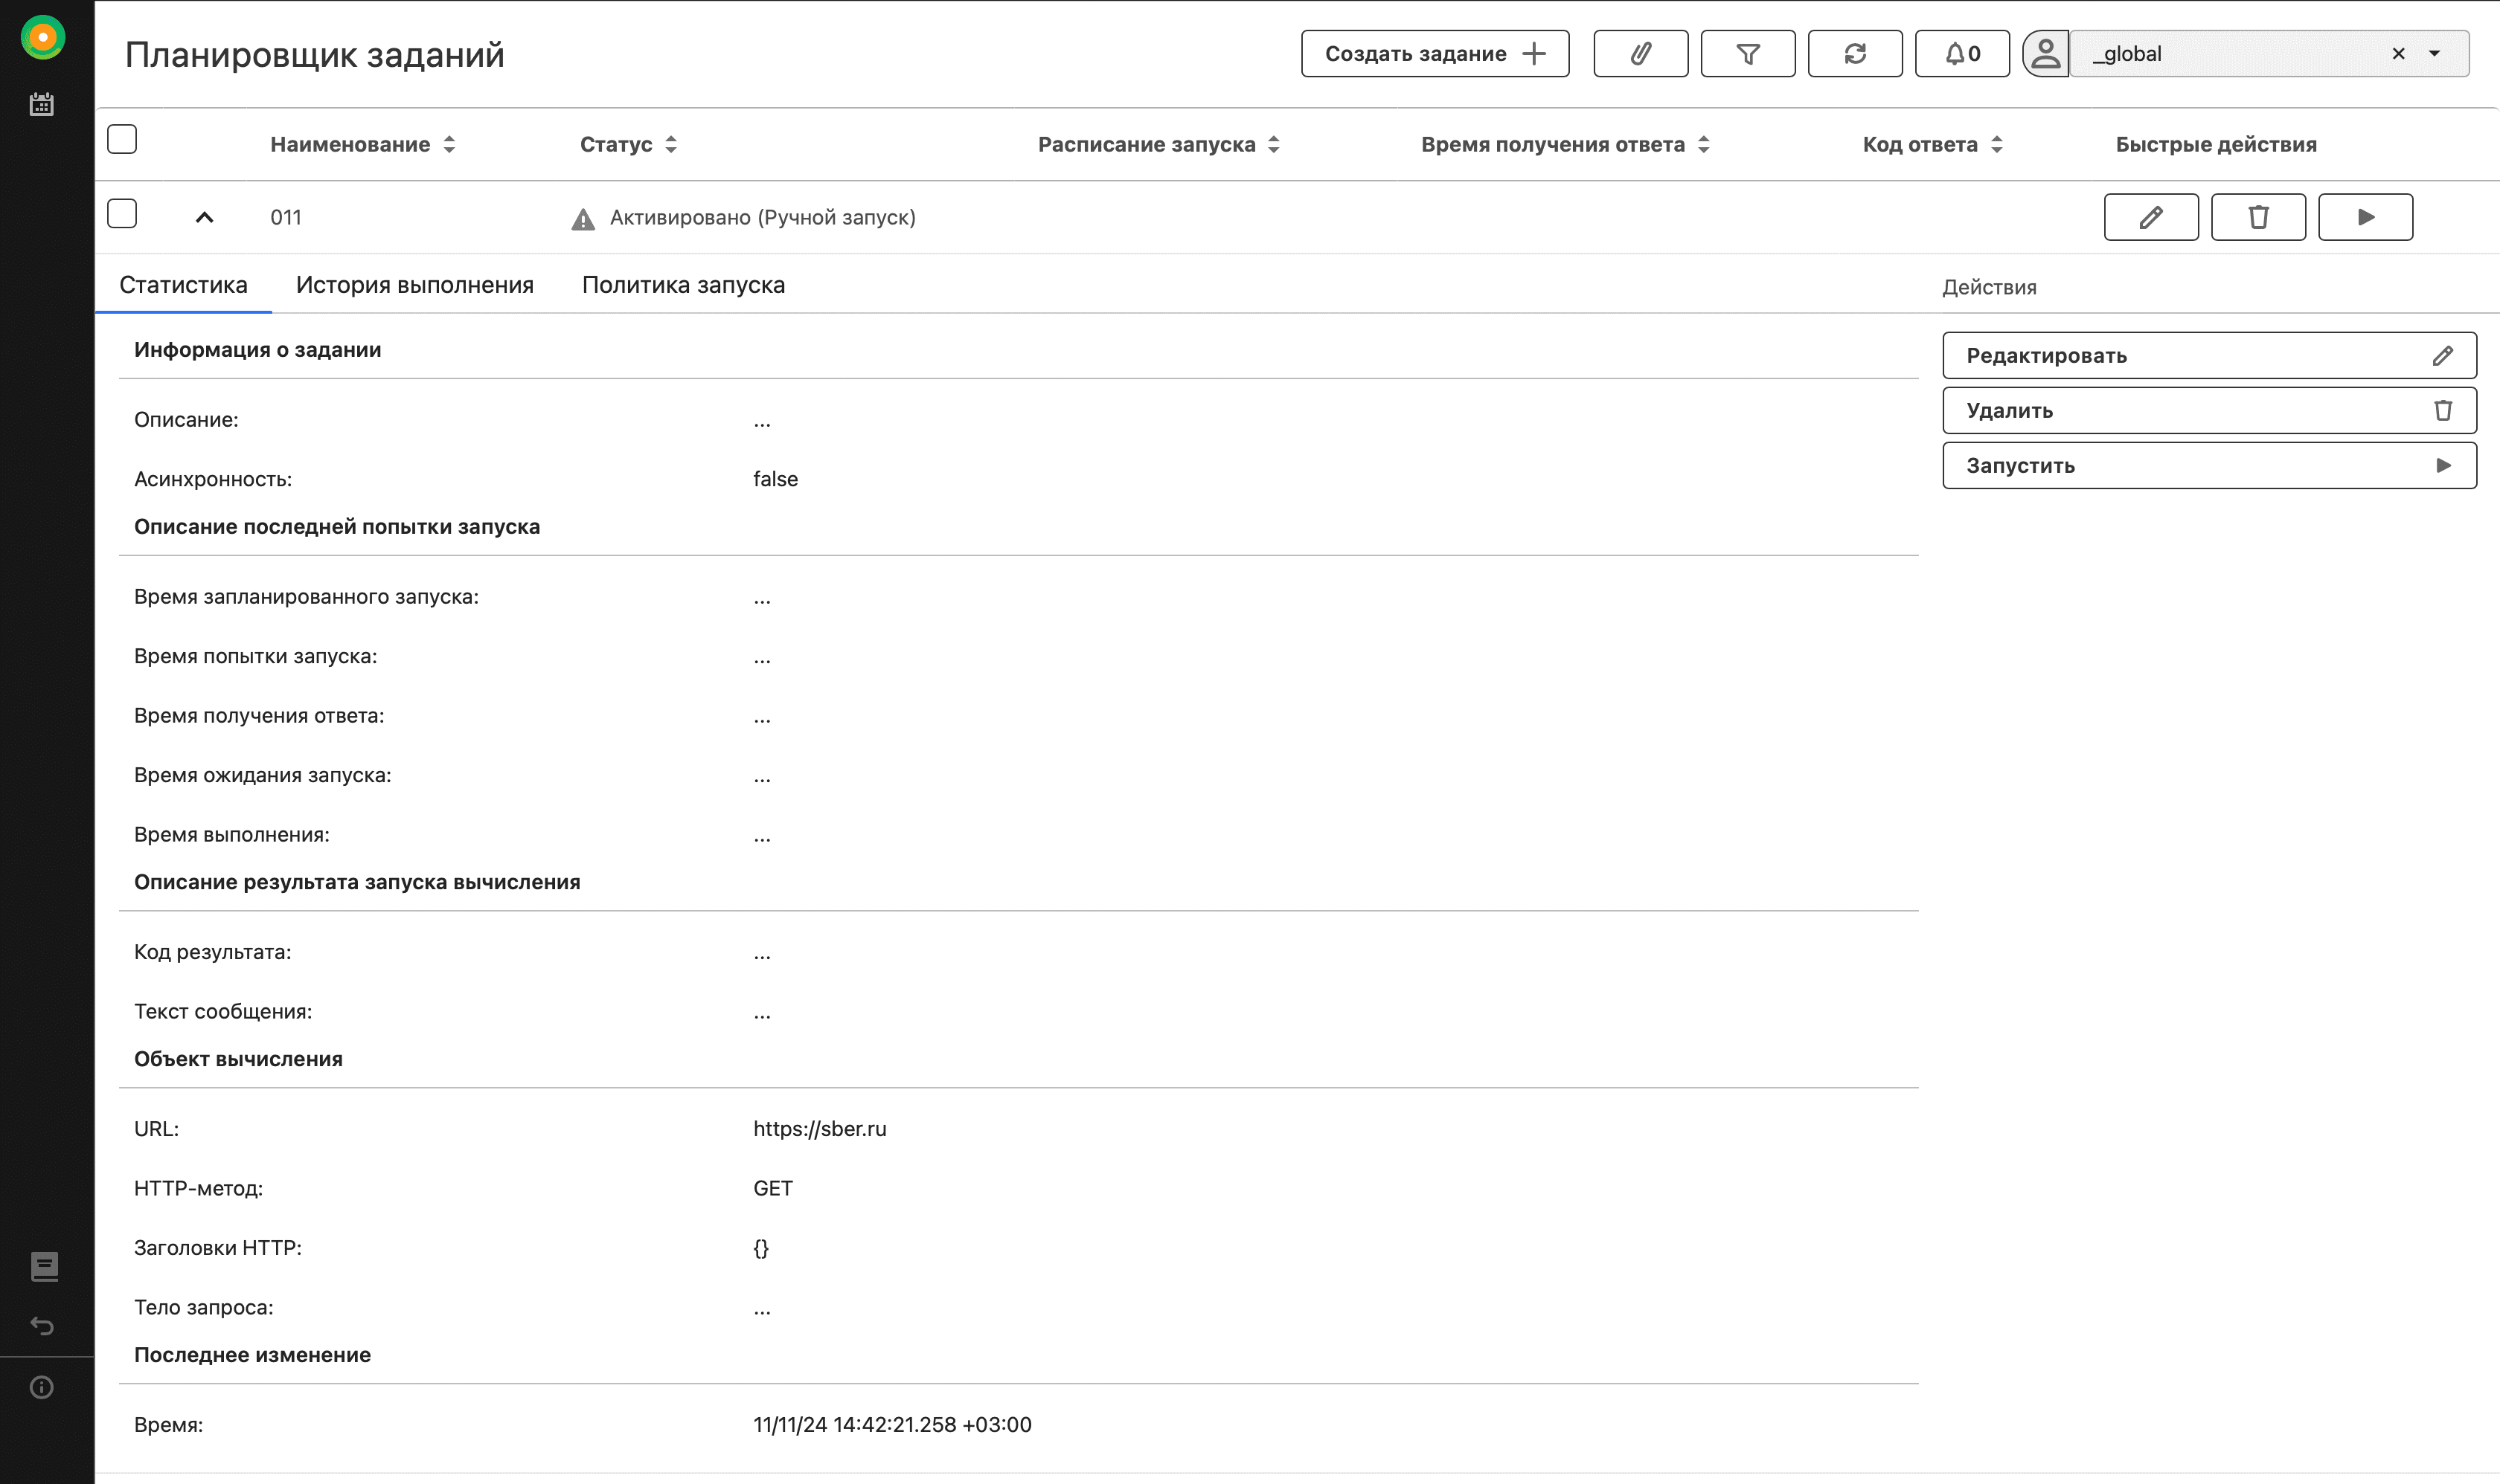Toggle the select-all header checkbox
The height and width of the screenshot is (1484, 2500).
[122, 139]
